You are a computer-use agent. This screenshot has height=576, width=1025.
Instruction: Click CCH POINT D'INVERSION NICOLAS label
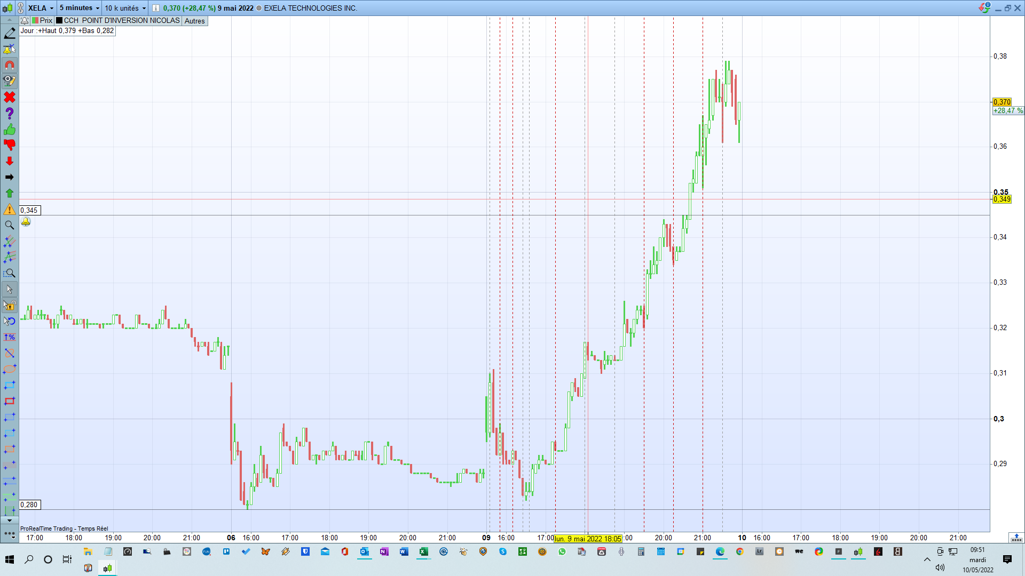(122, 21)
